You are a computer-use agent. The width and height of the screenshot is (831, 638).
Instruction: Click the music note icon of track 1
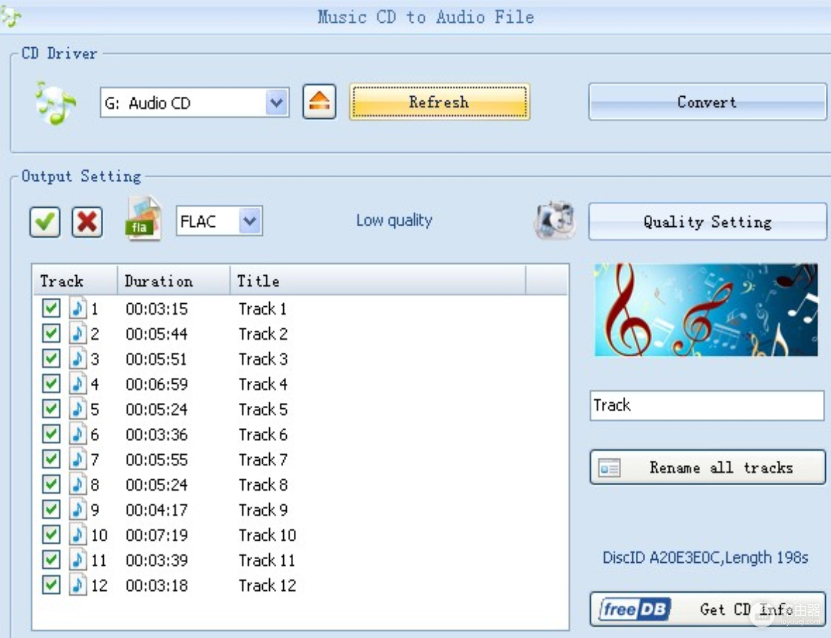point(78,308)
